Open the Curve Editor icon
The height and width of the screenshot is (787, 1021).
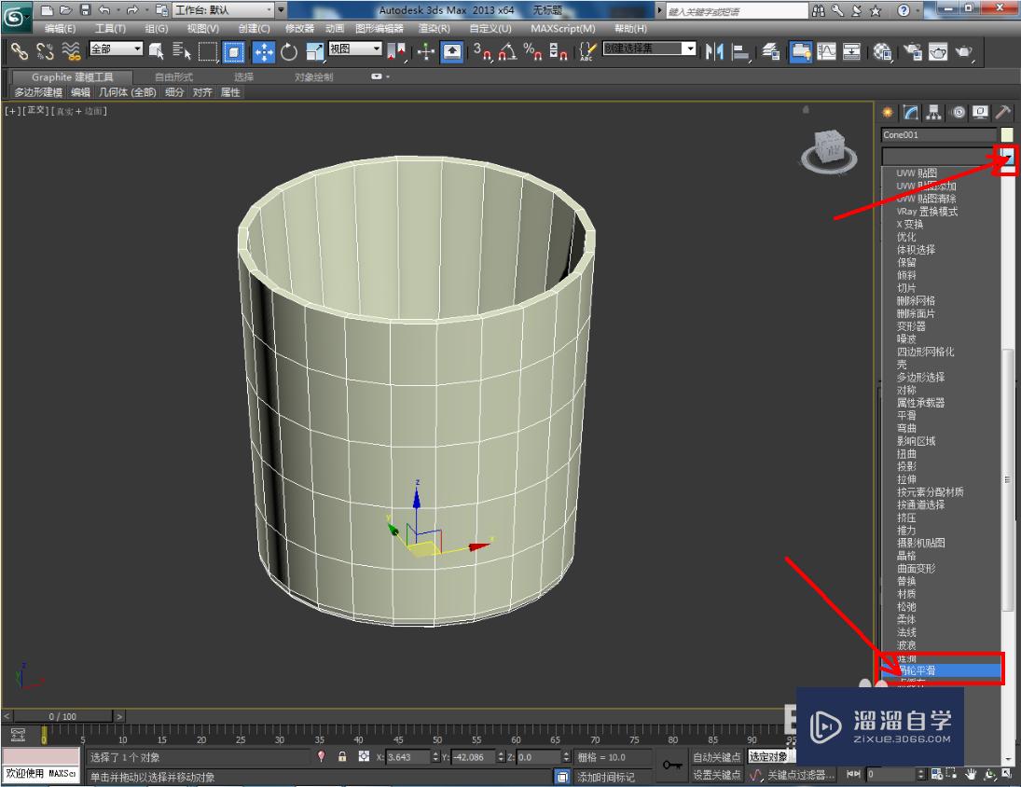(x=826, y=51)
